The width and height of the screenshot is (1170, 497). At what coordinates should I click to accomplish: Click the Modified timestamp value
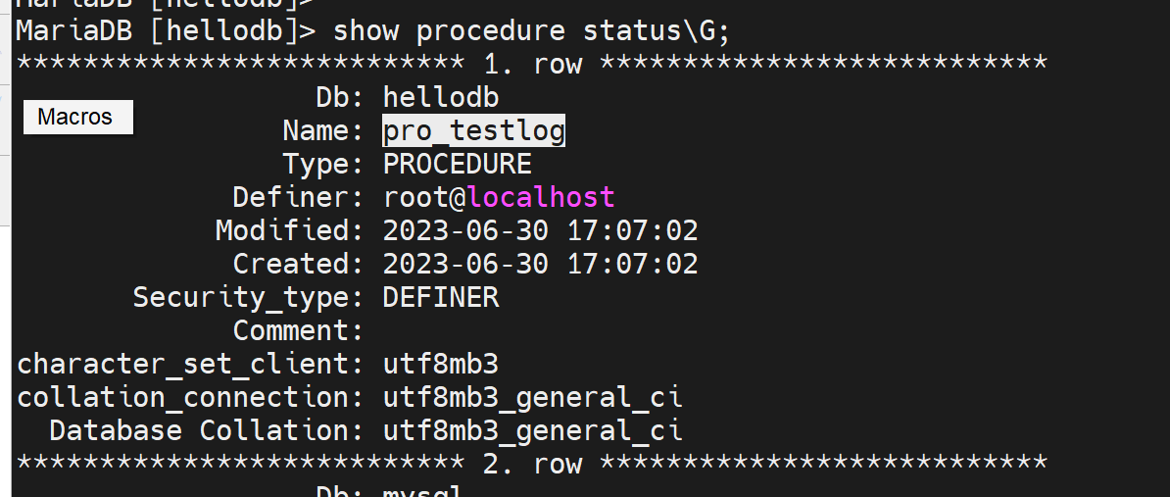(x=540, y=230)
